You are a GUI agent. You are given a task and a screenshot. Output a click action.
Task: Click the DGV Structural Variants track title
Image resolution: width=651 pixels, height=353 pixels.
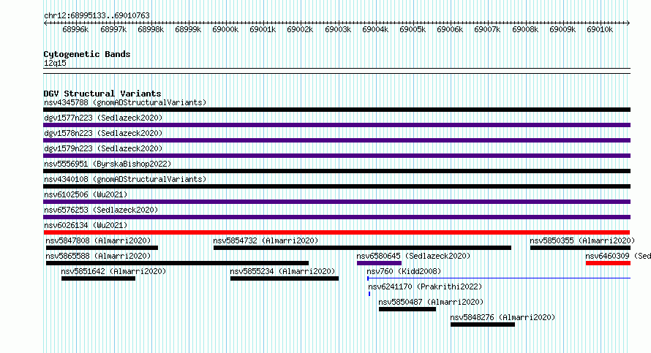pyautogui.click(x=102, y=94)
